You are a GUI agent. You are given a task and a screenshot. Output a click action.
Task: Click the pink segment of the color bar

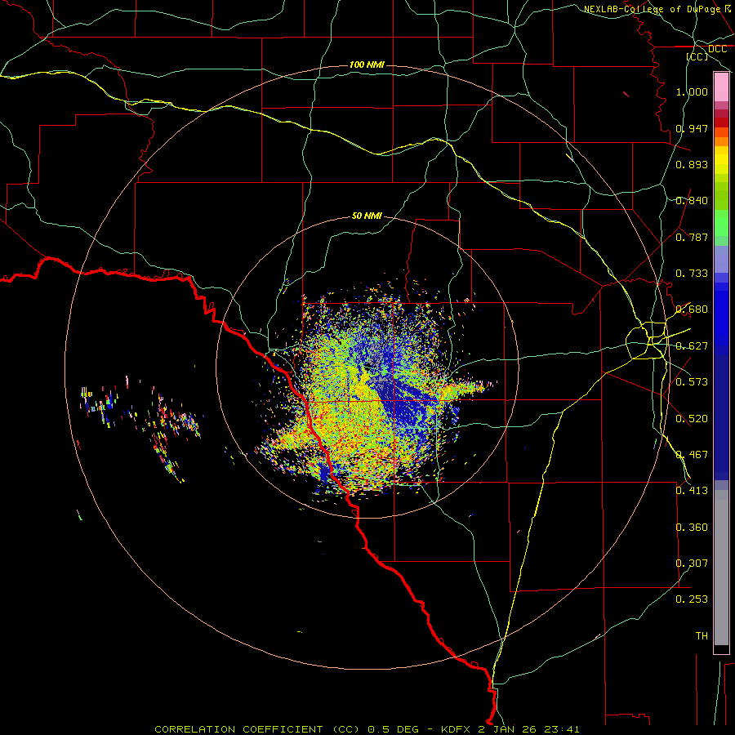click(x=721, y=87)
